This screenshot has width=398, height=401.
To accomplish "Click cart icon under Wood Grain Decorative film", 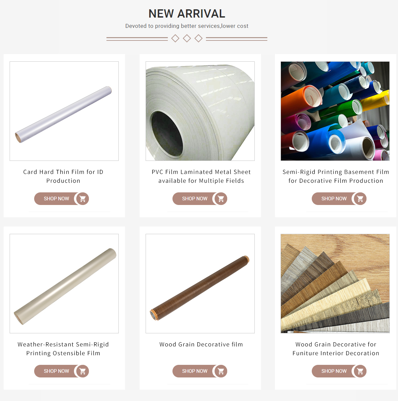I will (x=221, y=371).
